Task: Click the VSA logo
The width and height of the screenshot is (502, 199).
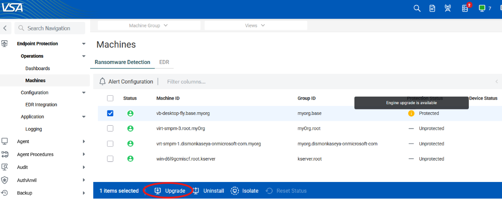Action: click(x=12, y=7)
